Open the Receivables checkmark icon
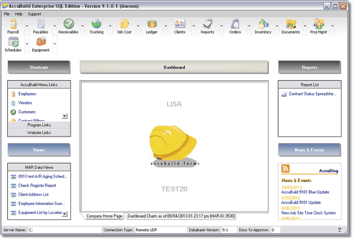Screen dimensions: 353x239 tap(69, 24)
